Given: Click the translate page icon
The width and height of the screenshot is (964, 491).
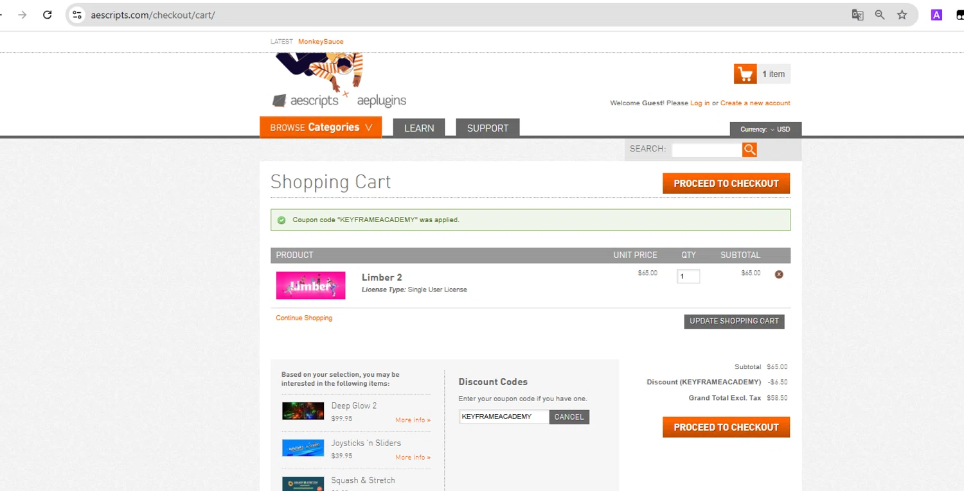Looking at the screenshot, I should pos(857,15).
